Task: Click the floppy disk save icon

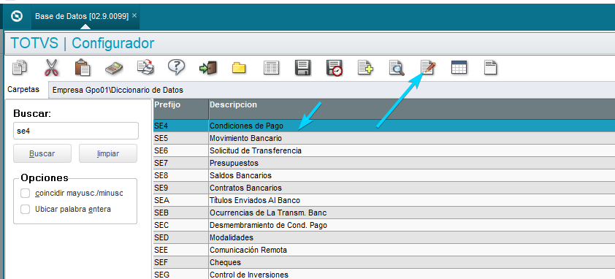Action: (x=303, y=68)
